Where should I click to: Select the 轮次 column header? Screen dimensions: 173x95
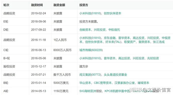pos(6,5)
